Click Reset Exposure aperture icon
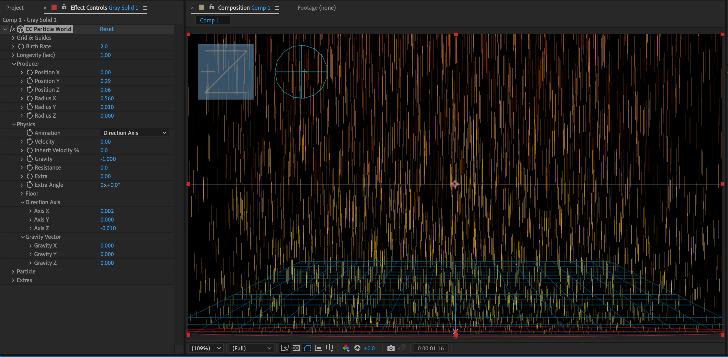This screenshot has height=357, width=728. [x=357, y=348]
